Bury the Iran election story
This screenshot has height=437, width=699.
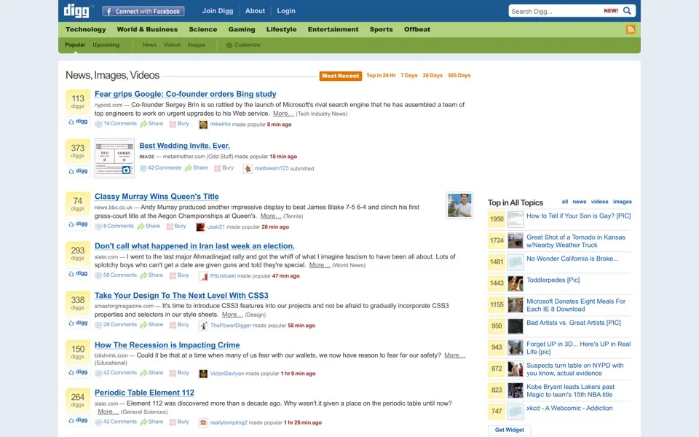[x=179, y=275]
